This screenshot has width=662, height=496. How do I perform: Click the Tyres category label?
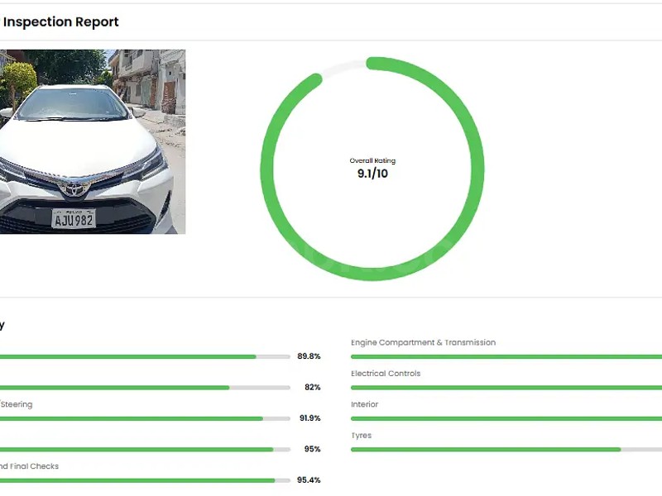[361, 436]
